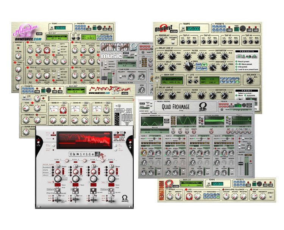Viewport: 284px width, 230px height.
Task: Click OhmBoyz tempo display 120.000
Action: (193, 29)
